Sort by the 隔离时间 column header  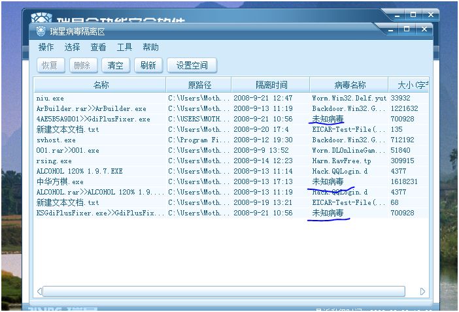pos(271,85)
